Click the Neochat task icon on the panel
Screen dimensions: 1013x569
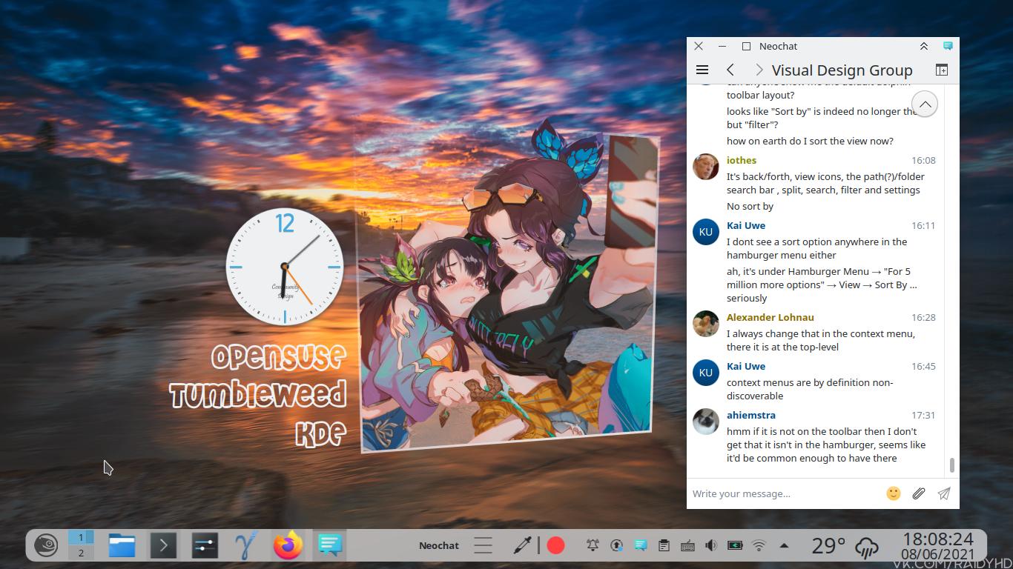tap(329, 545)
